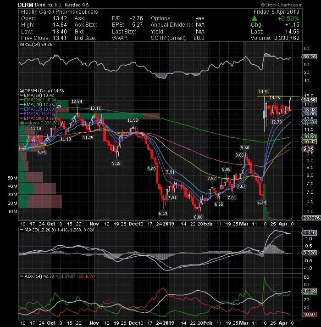This screenshot has width=321, height=327.
Task: Click the 7.67 price label
Action: (x=241, y=186)
